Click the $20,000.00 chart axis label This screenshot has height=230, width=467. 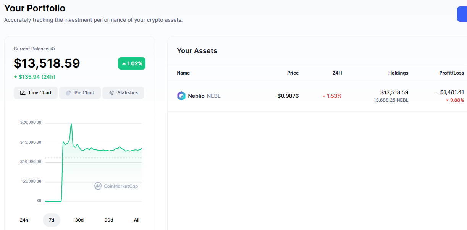coord(31,123)
